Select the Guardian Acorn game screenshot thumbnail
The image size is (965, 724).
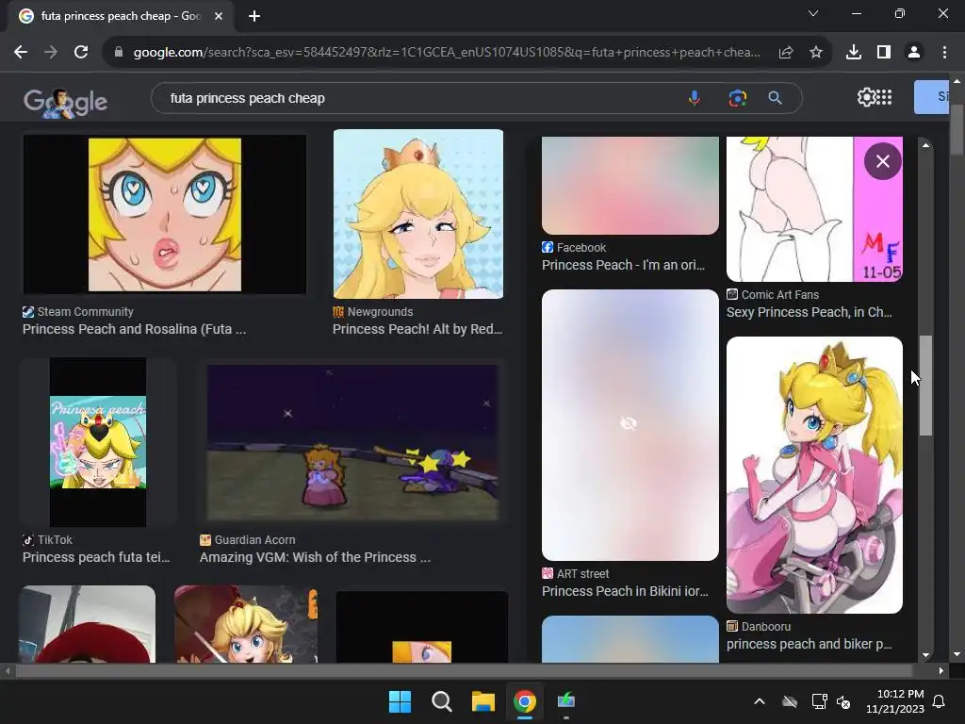click(x=352, y=442)
